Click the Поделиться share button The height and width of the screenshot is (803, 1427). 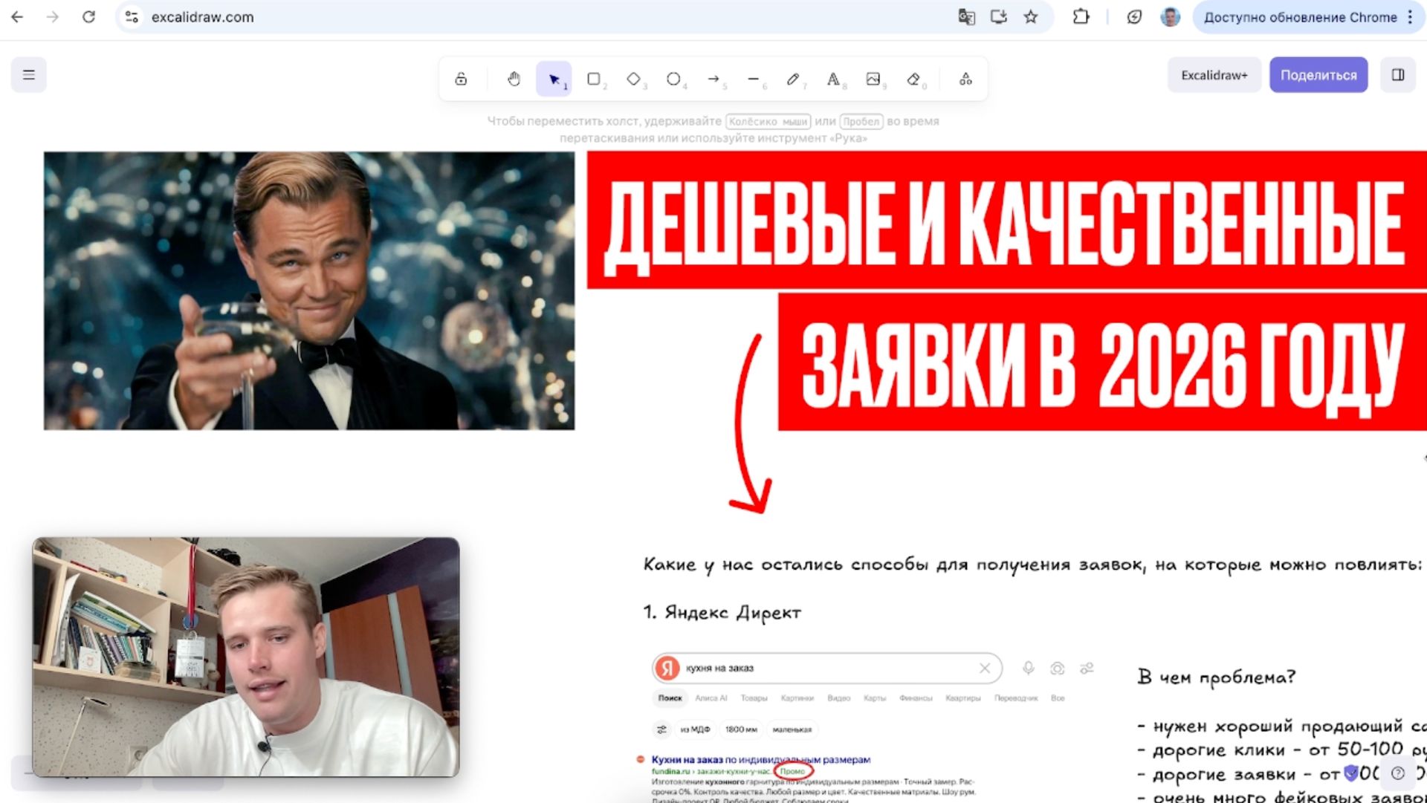click(x=1318, y=75)
